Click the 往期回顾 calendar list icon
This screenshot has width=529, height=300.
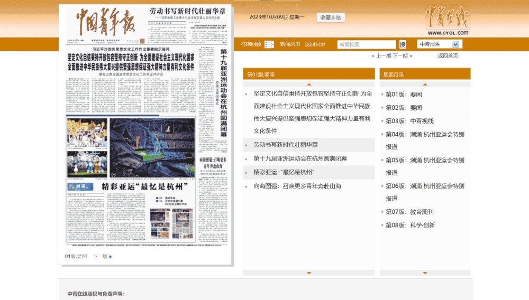point(269,44)
